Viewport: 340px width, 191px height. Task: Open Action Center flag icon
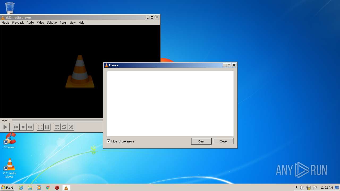(315, 188)
